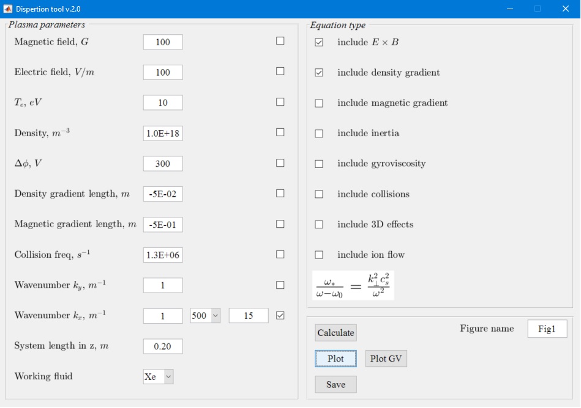Click the System length 0.20 field
The height and width of the screenshot is (408, 581).
(163, 346)
